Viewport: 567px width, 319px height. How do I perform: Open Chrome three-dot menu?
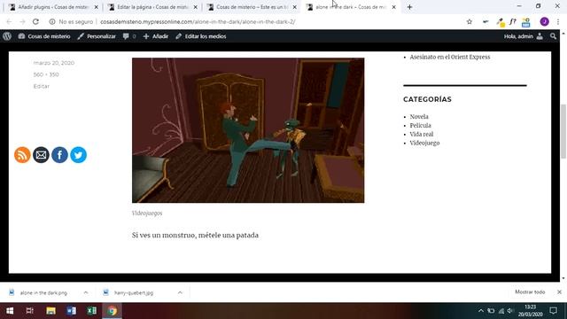tap(558, 21)
